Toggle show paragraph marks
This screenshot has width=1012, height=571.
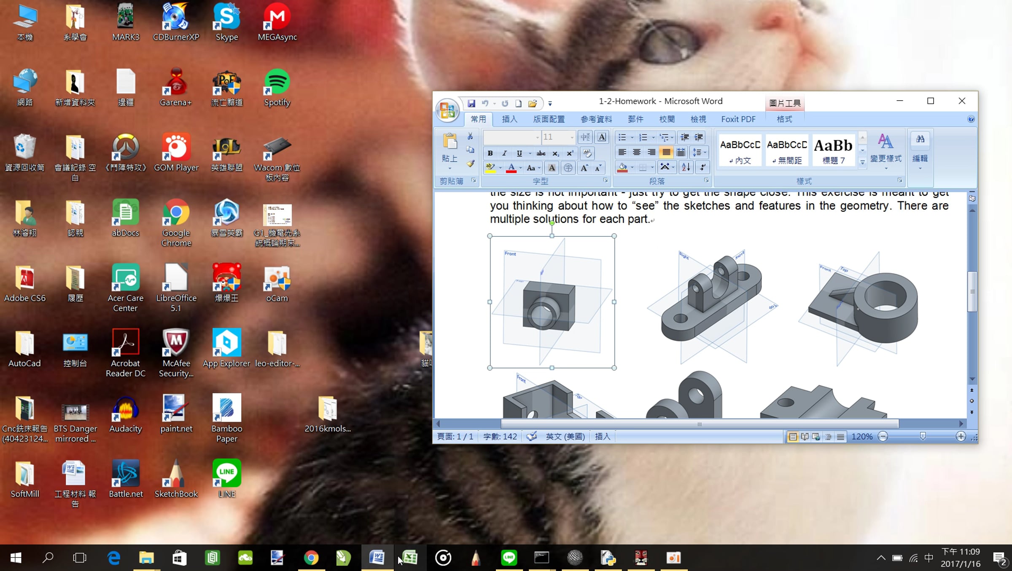pyautogui.click(x=702, y=168)
